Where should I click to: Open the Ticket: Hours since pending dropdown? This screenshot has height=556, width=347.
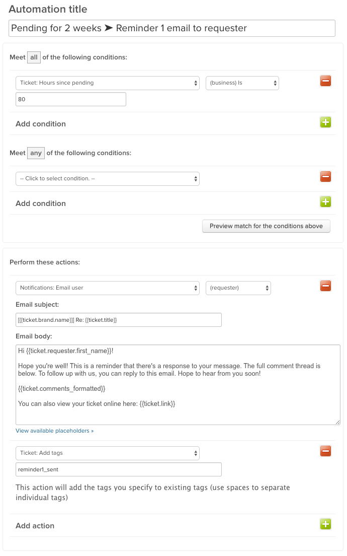coord(108,83)
